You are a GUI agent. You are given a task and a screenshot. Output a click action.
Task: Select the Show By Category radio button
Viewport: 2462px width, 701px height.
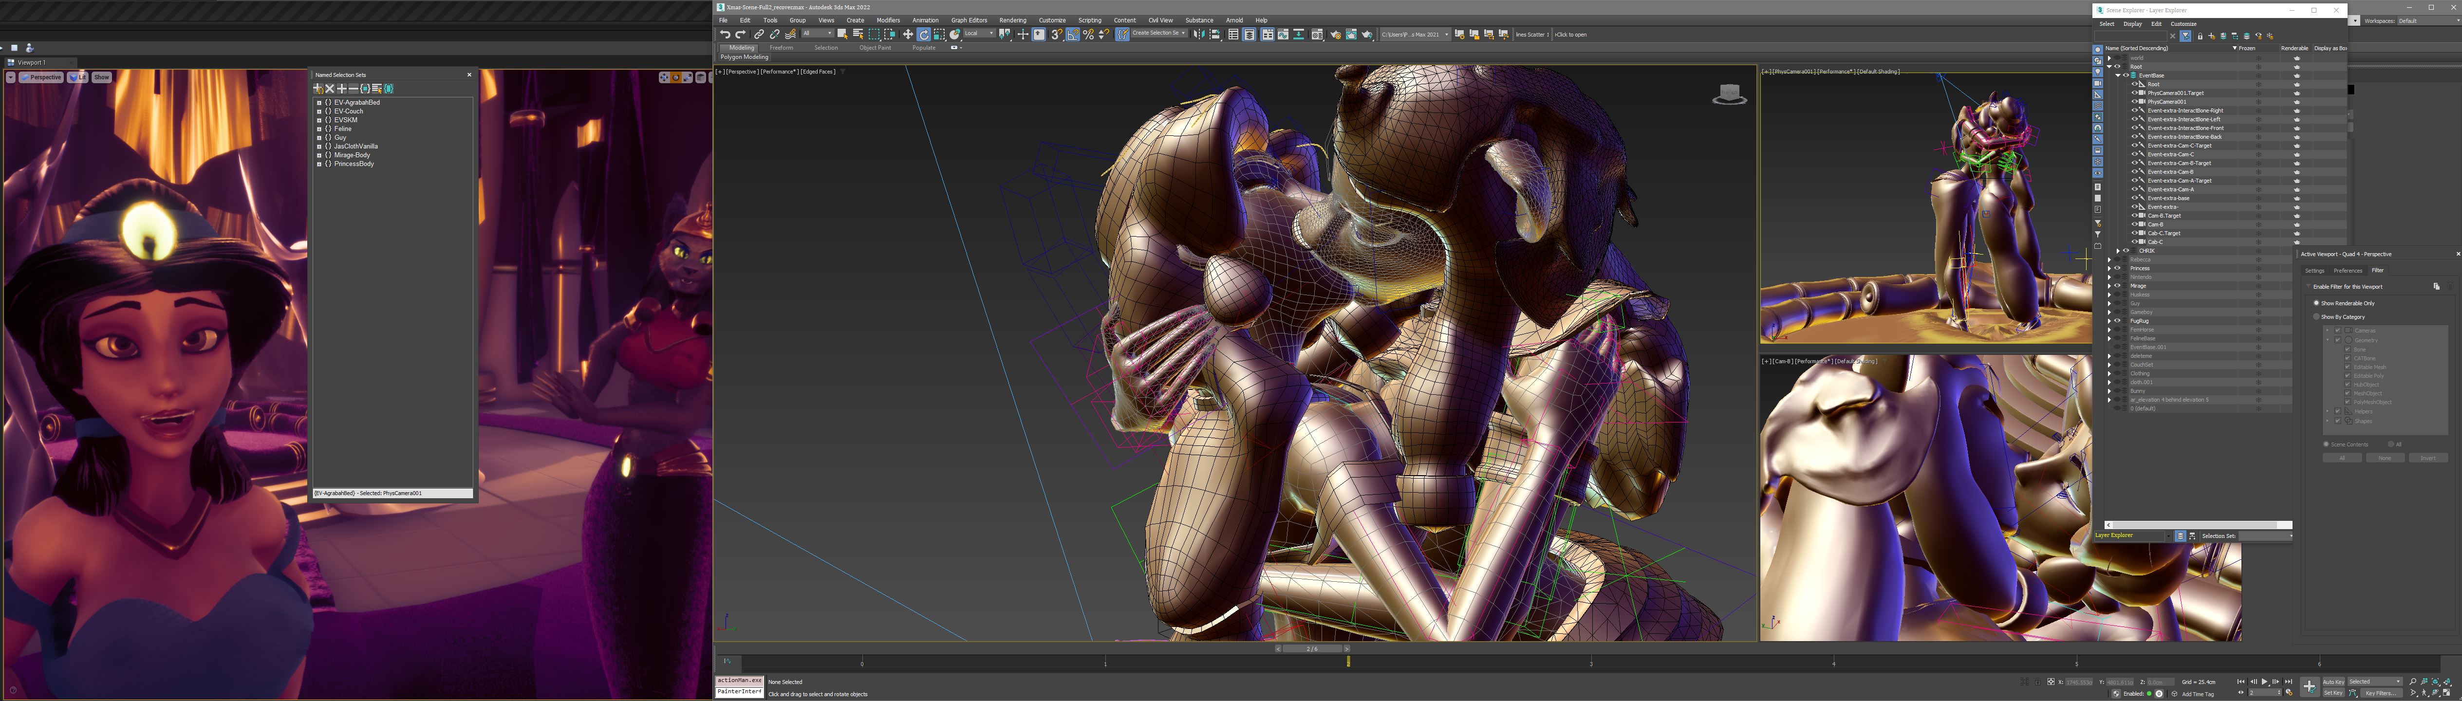click(x=2316, y=316)
